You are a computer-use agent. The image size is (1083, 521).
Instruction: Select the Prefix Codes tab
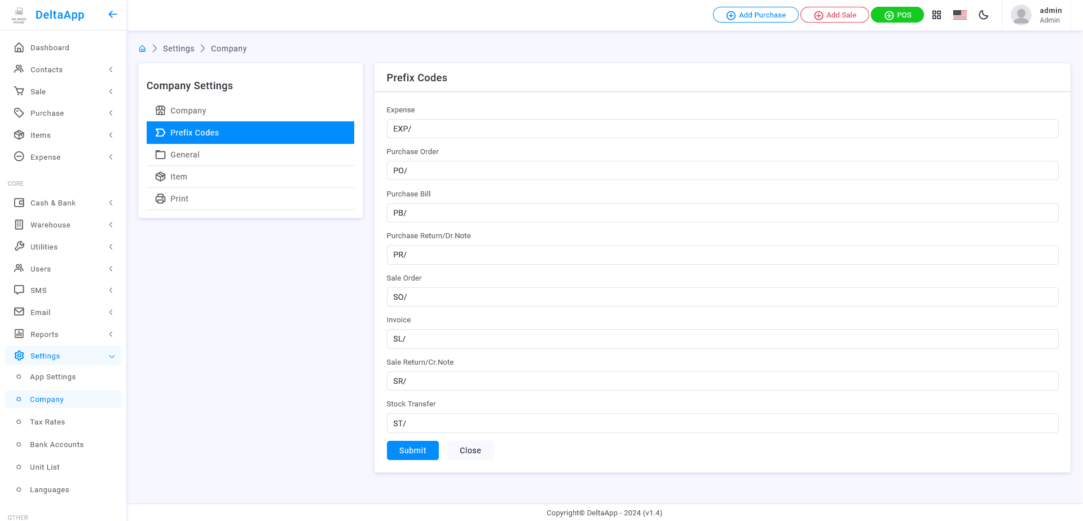point(250,133)
